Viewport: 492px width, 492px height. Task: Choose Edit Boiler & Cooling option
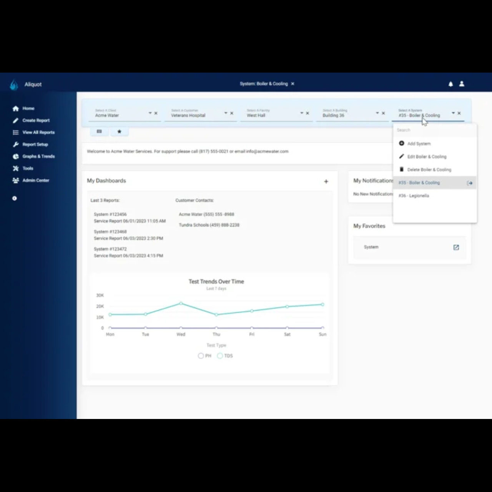[435, 156]
